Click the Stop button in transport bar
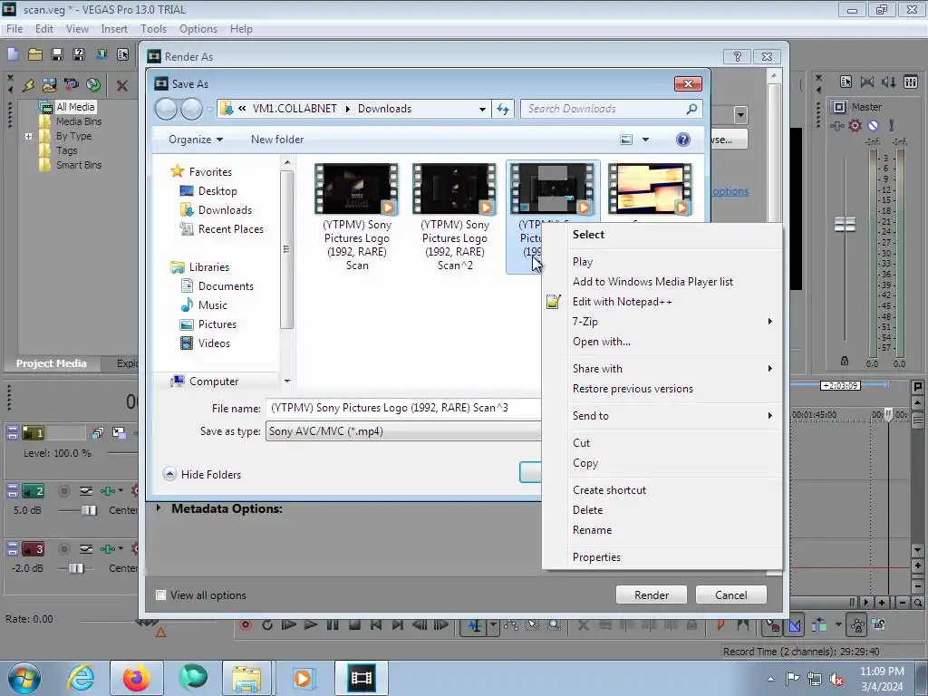The image size is (928, 696). (x=354, y=624)
